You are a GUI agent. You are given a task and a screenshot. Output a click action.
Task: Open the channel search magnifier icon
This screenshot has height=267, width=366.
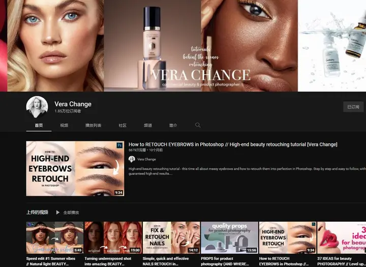(198, 125)
